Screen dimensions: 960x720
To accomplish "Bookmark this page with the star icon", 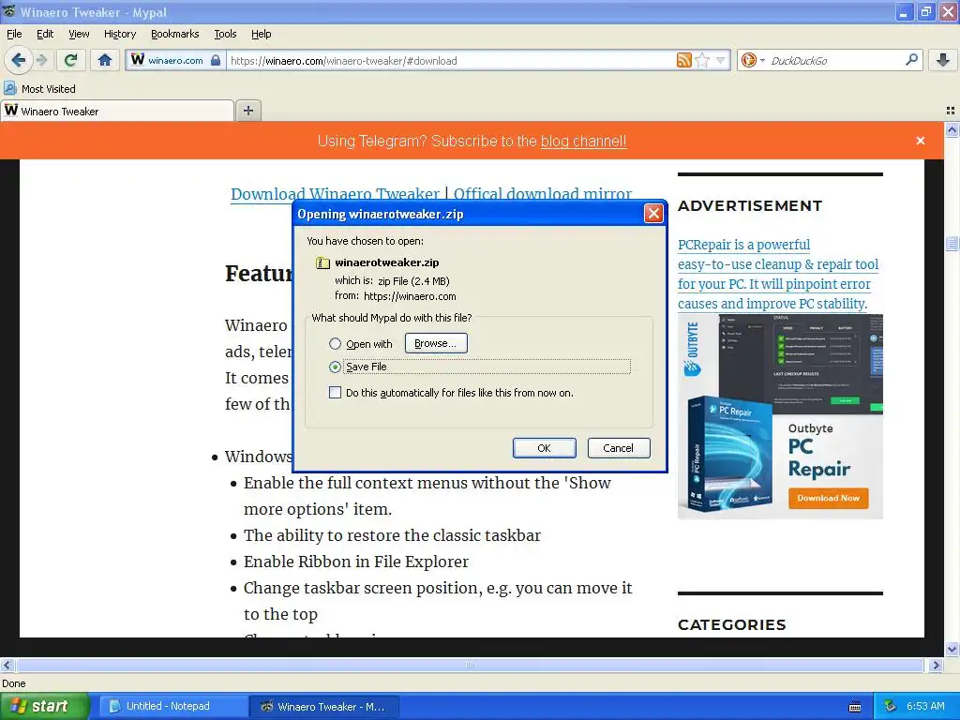I will pos(703,60).
